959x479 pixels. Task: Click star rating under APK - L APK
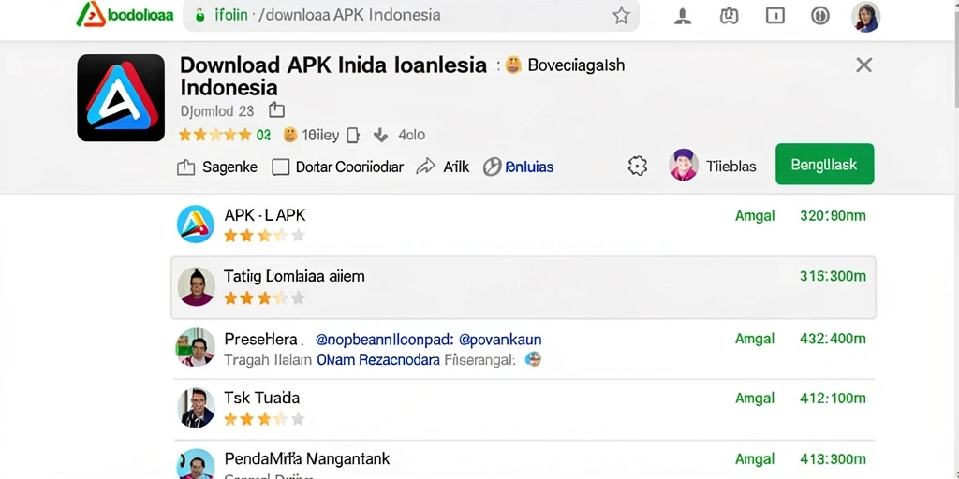tap(264, 236)
